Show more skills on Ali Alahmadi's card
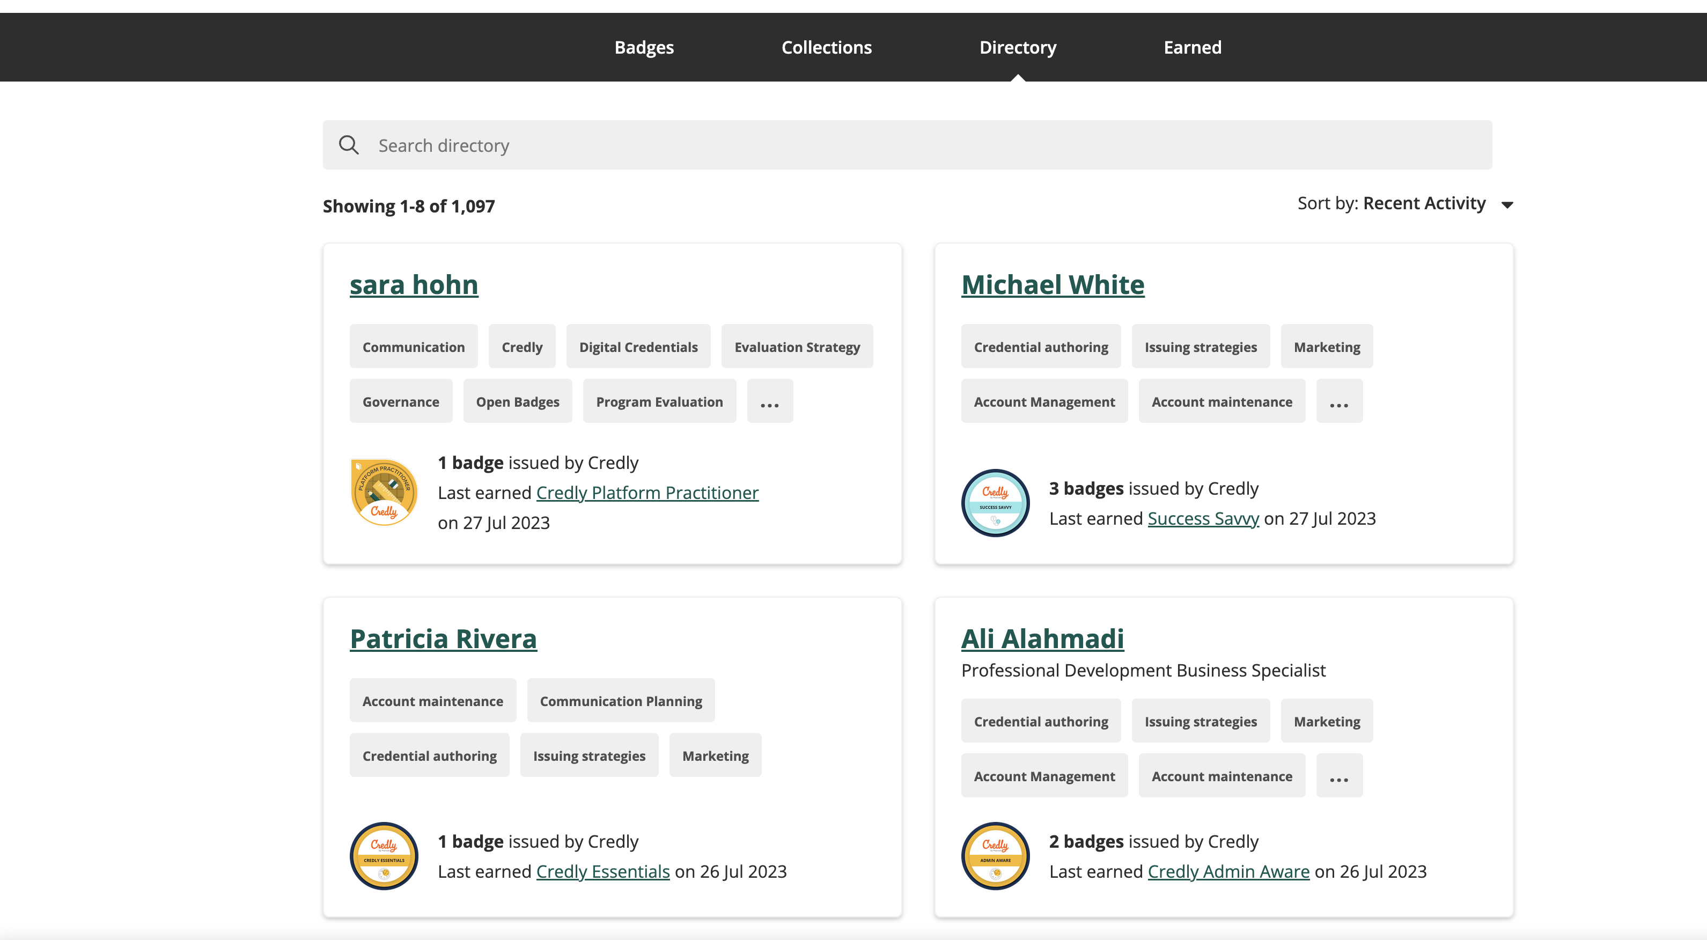The width and height of the screenshot is (1707, 940). [1338, 776]
